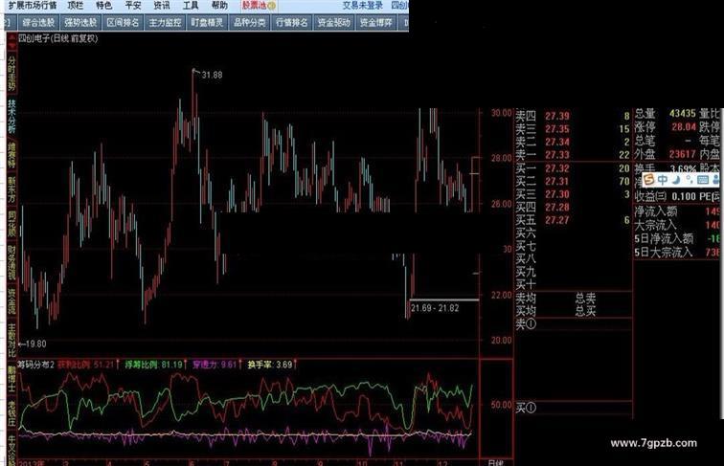Click the 换手率 3.69 indicator value

pyautogui.click(x=270, y=365)
